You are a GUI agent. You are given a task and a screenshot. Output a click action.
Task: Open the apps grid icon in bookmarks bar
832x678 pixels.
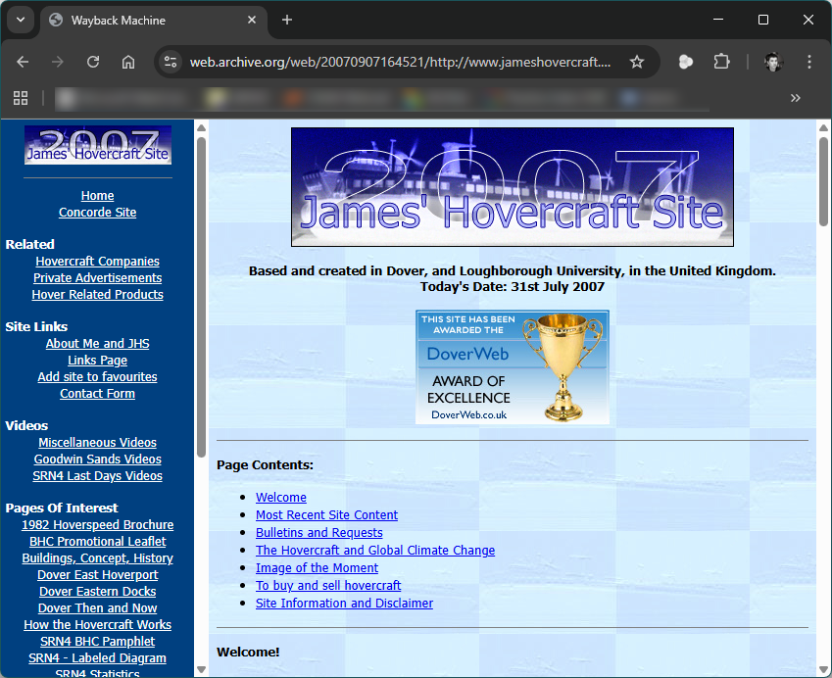(x=21, y=98)
